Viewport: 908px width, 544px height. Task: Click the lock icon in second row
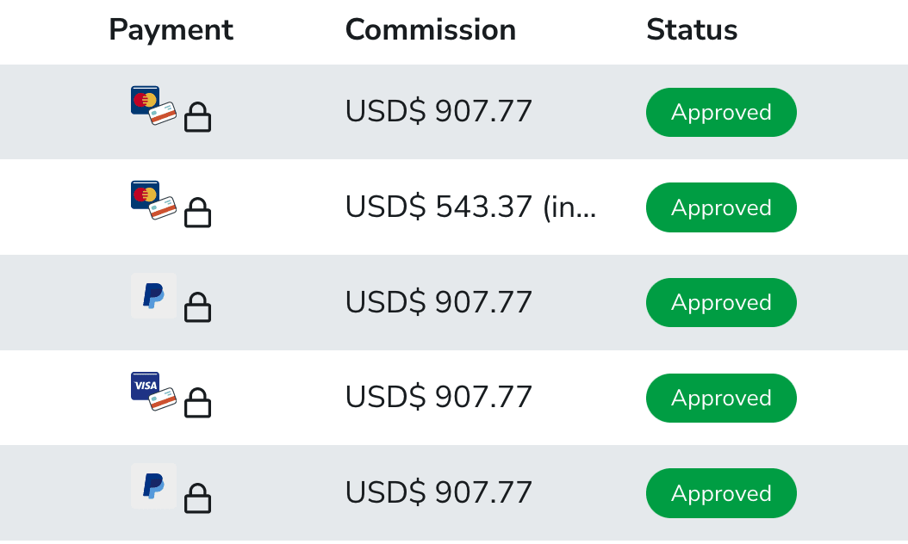(x=198, y=213)
